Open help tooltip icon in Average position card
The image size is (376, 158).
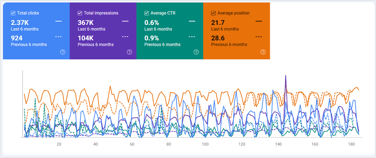coord(263,52)
